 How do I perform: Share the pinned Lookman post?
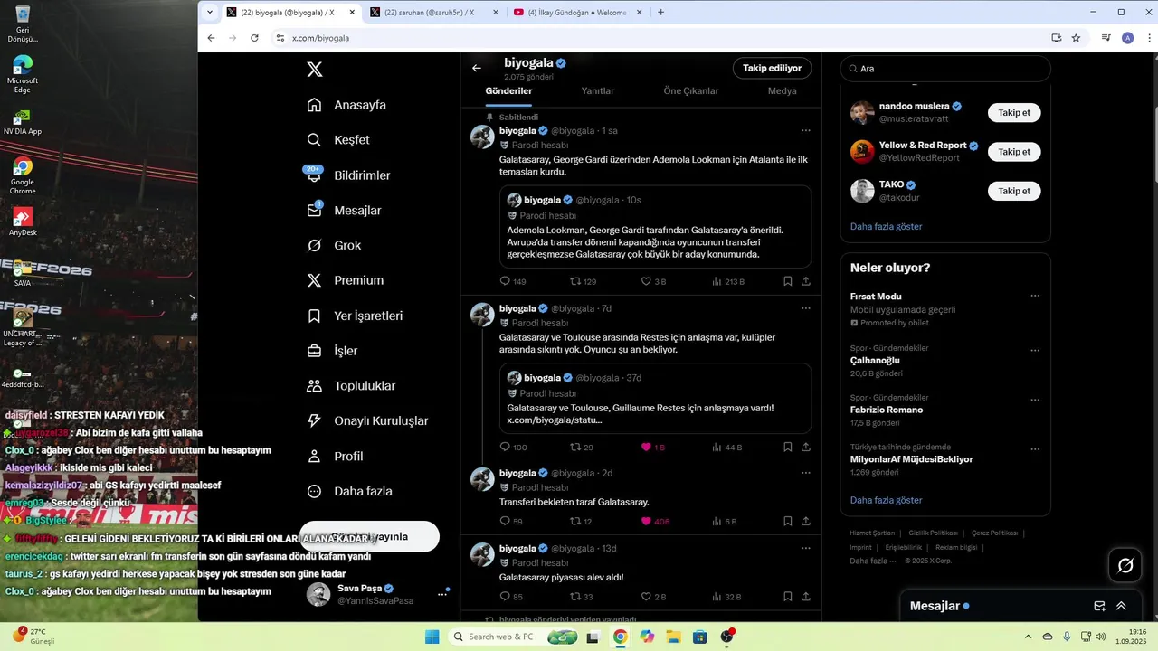(x=806, y=281)
